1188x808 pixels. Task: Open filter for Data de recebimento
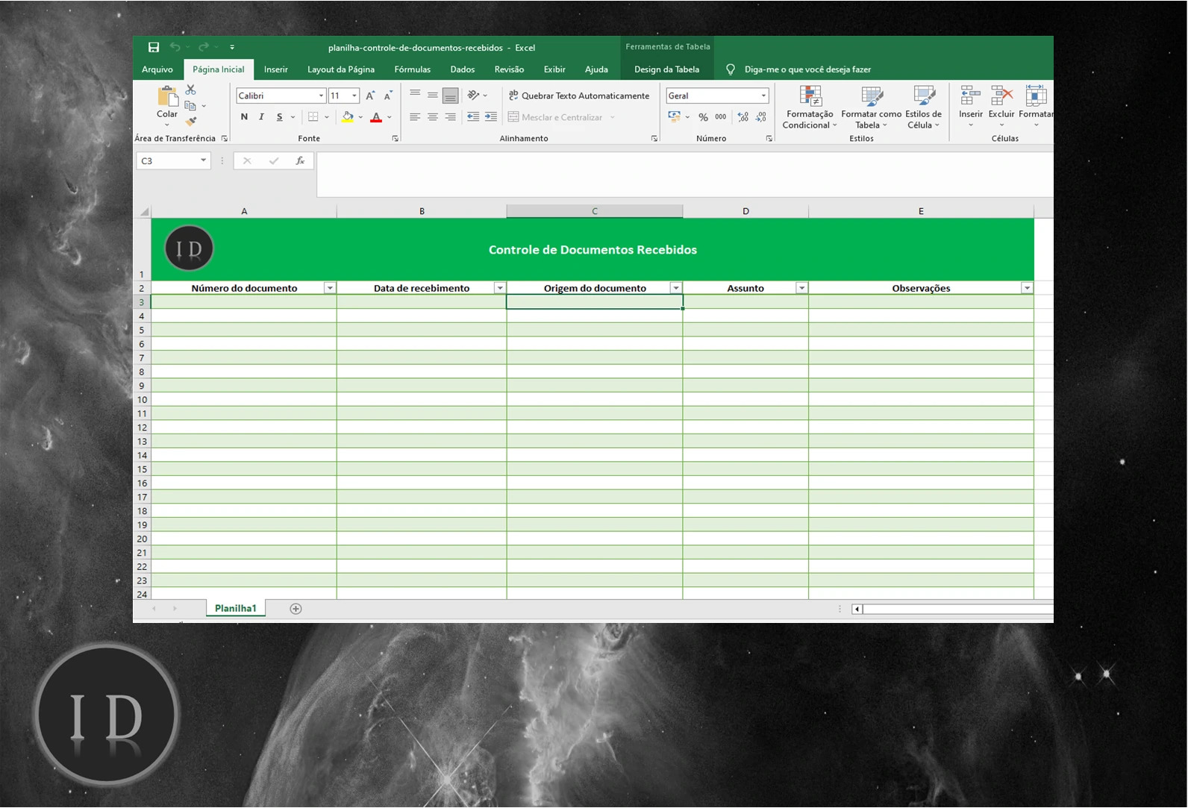click(x=500, y=288)
